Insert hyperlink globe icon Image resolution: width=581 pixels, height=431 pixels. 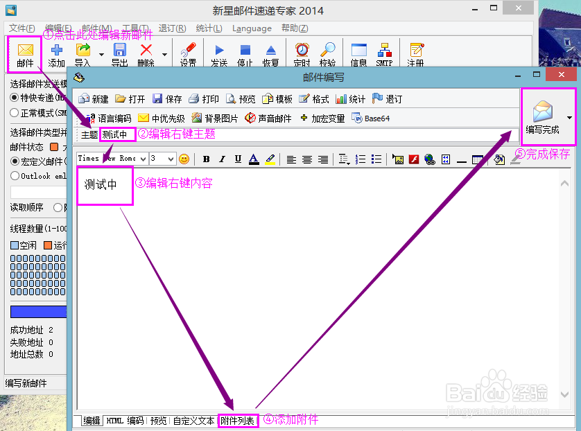tap(430, 159)
